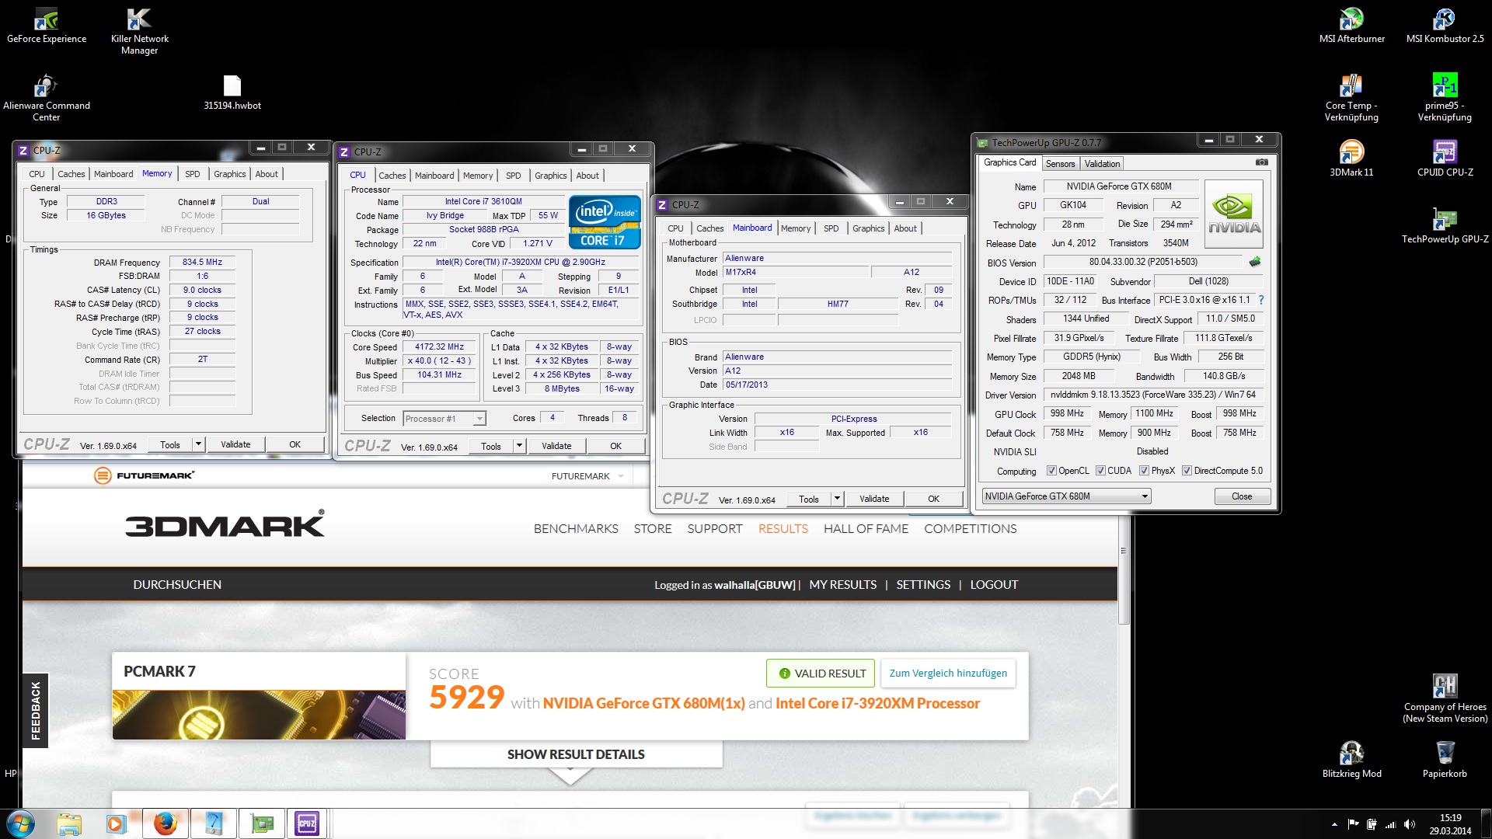
Task: Open Tools dropdown arrow in CPU tab window
Action: (x=520, y=446)
